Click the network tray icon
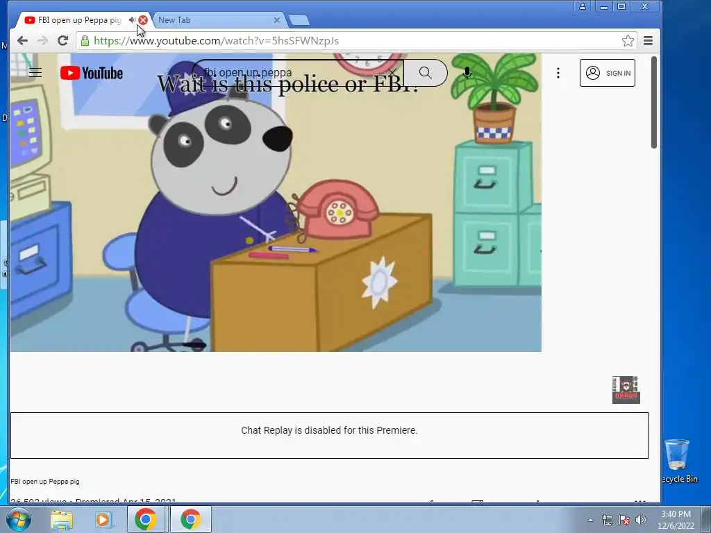This screenshot has width=711, height=533. pos(607,520)
